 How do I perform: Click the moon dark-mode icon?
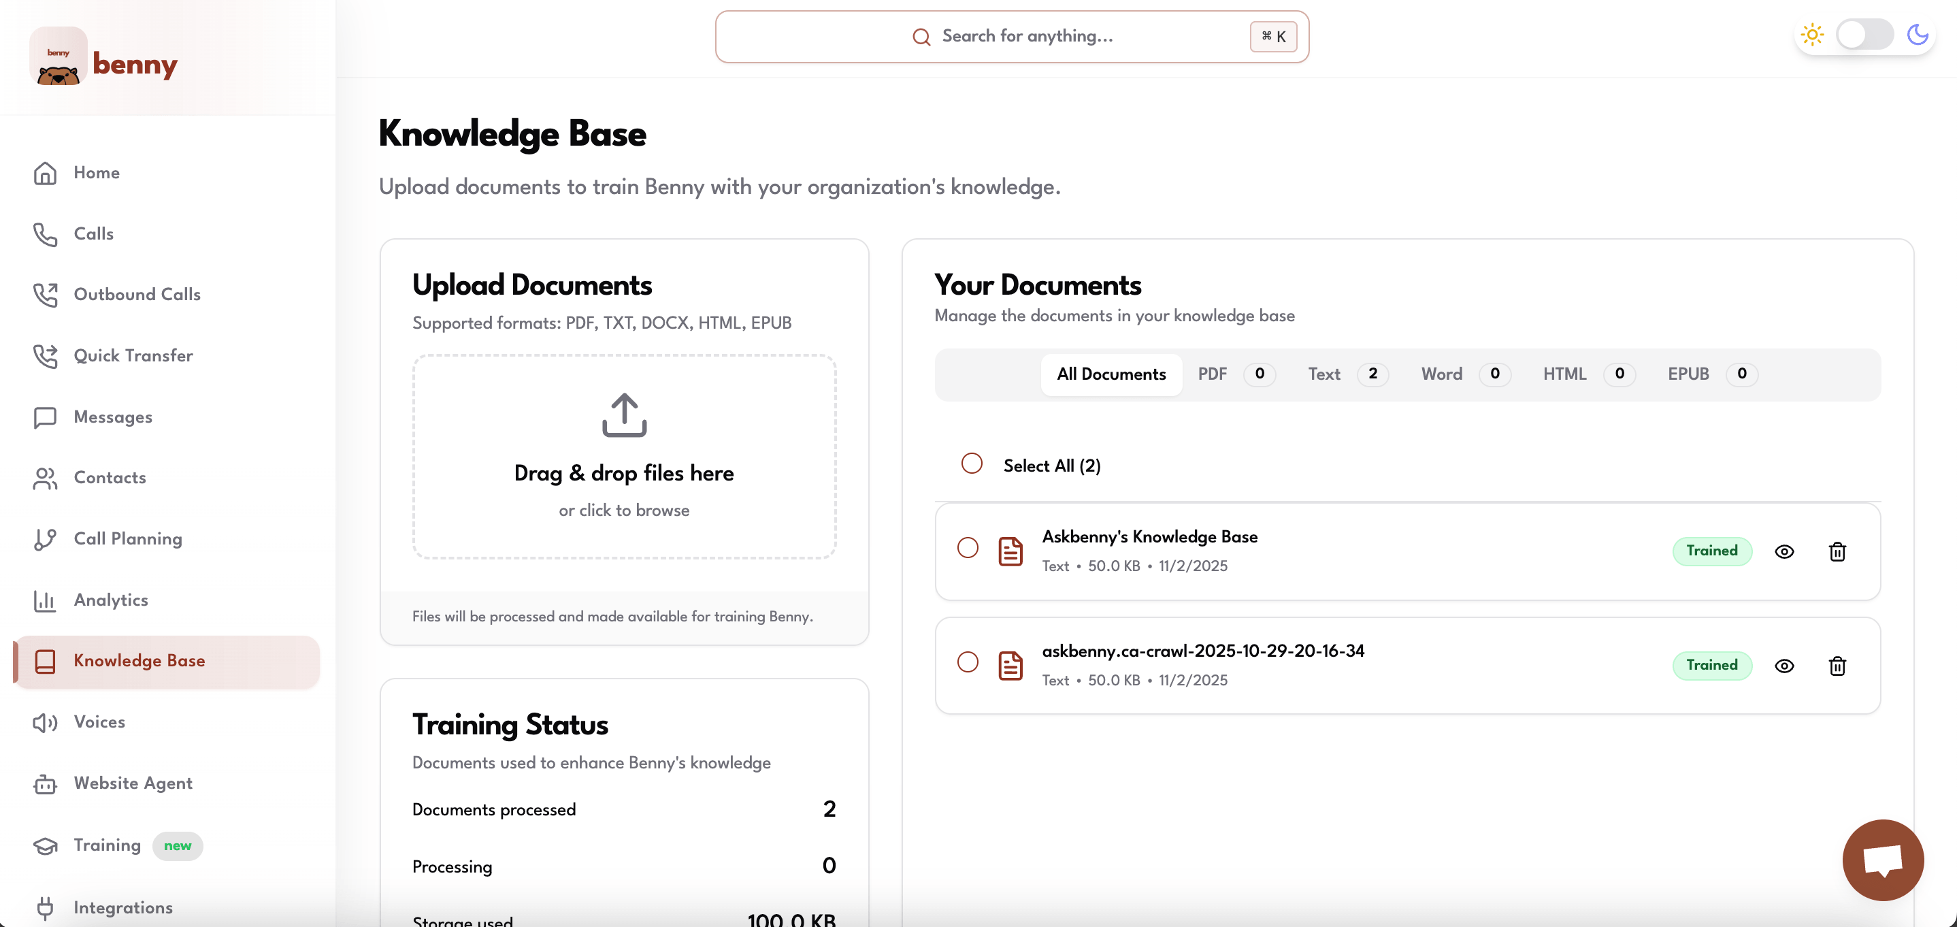tap(1918, 35)
